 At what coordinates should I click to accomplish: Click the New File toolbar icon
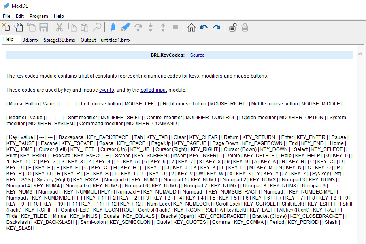[6, 28]
